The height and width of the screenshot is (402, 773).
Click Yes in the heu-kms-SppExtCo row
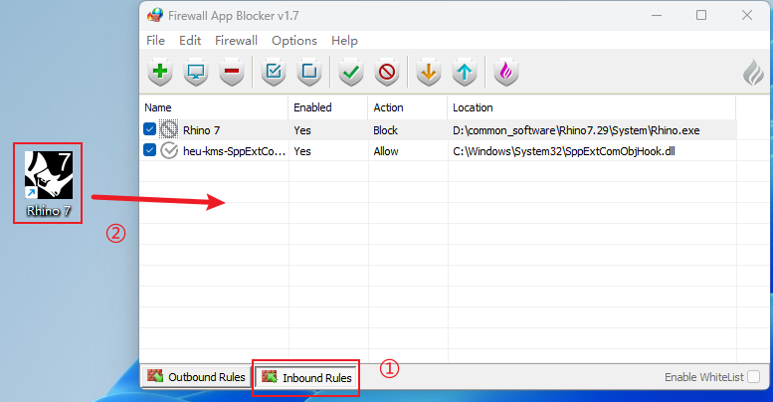pyautogui.click(x=302, y=151)
